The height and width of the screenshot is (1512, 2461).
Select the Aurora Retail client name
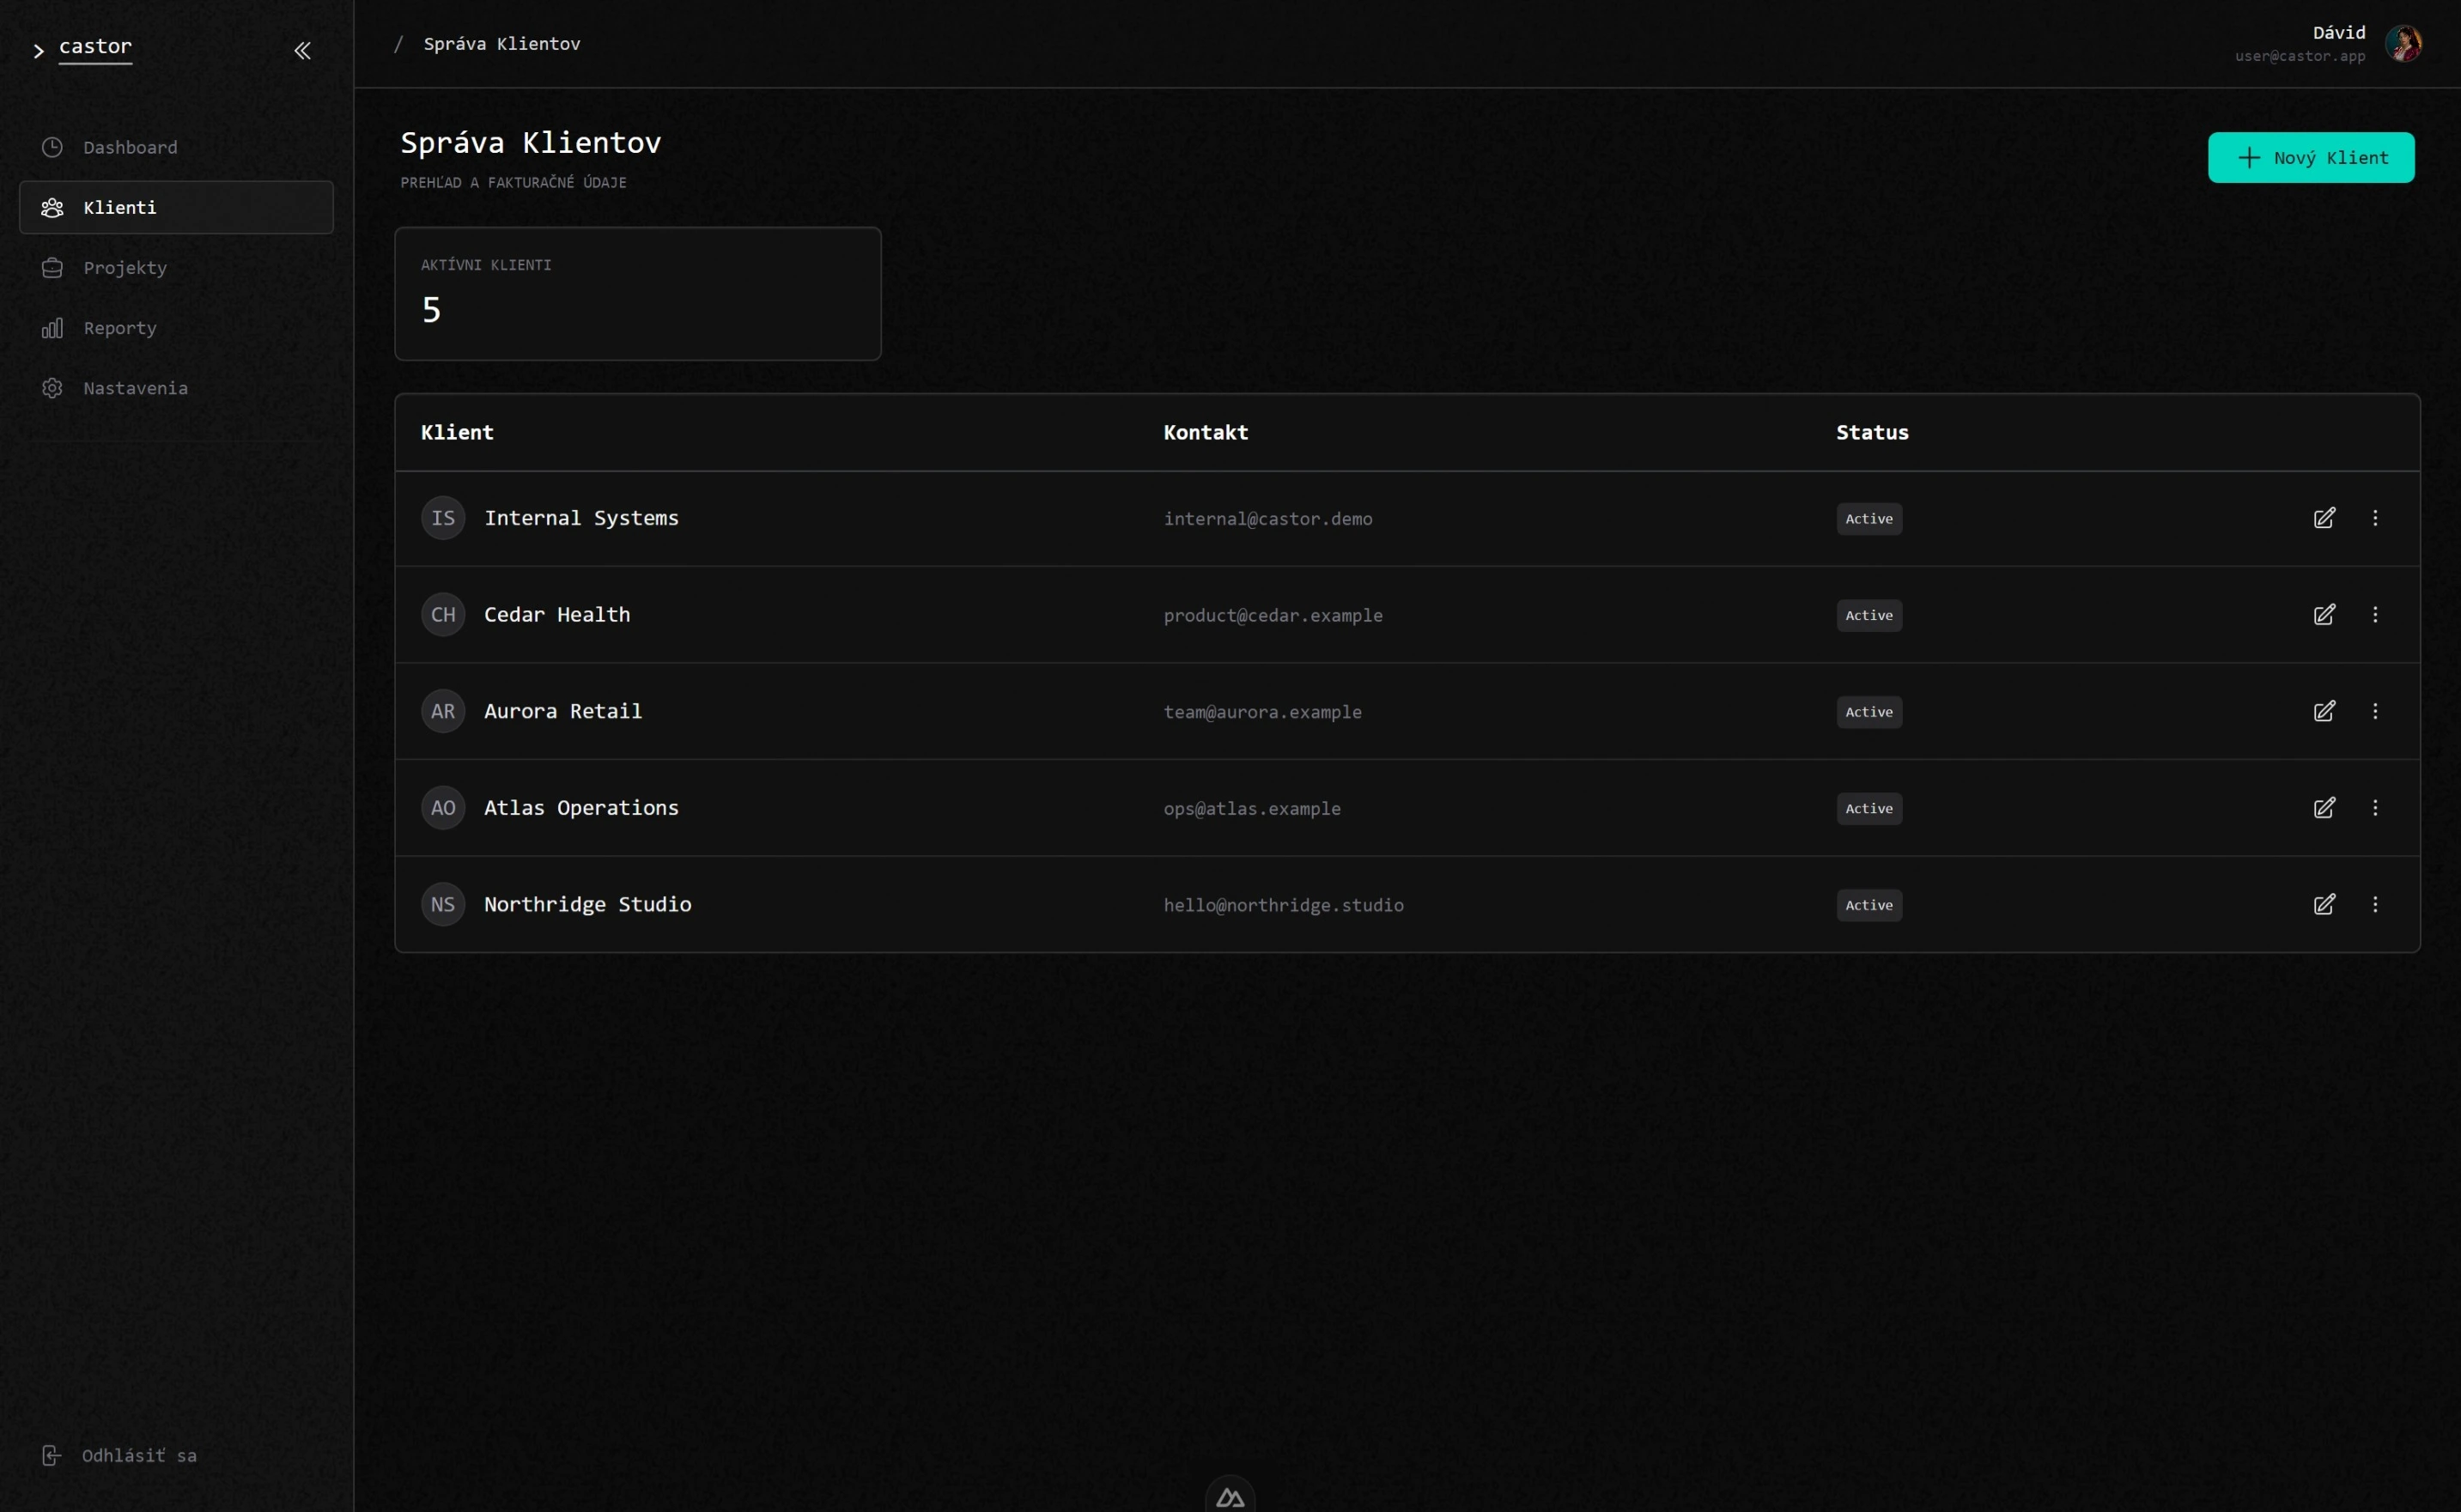pyautogui.click(x=563, y=711)
